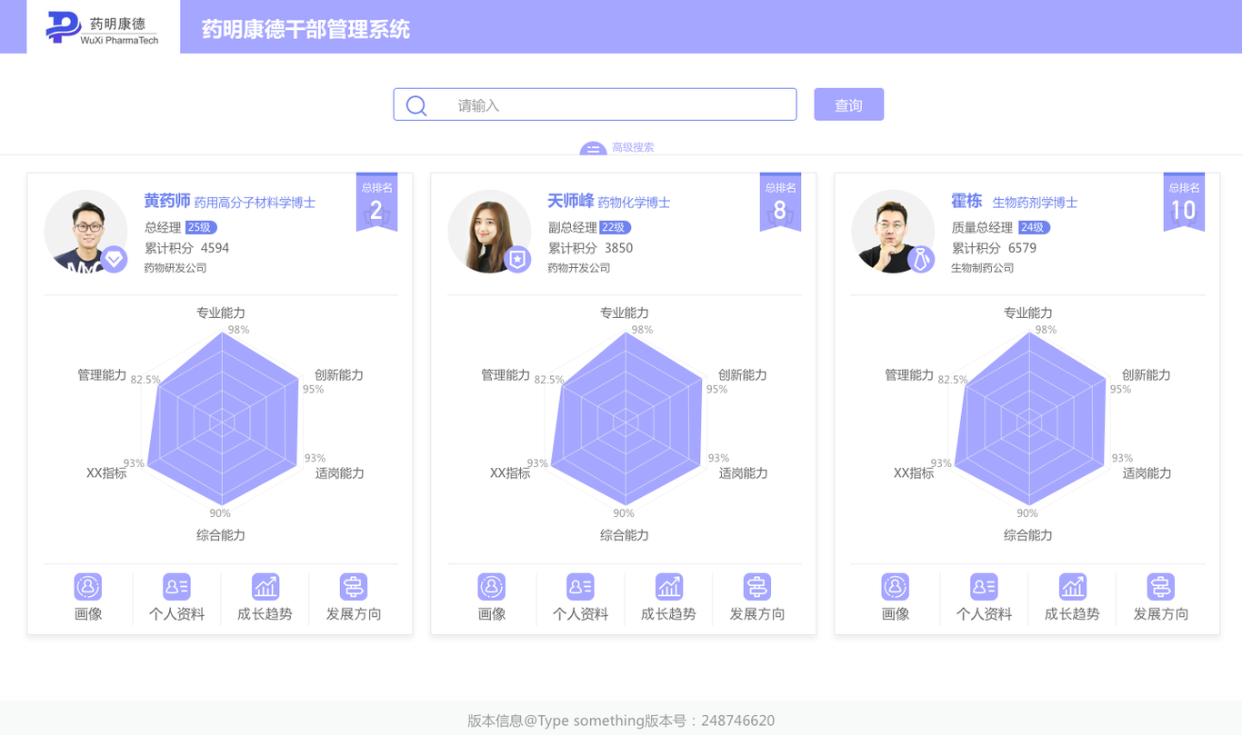Open 个人资料 icon in 天师峰's card
The image size is (1242, 735).
click(580, 586)
